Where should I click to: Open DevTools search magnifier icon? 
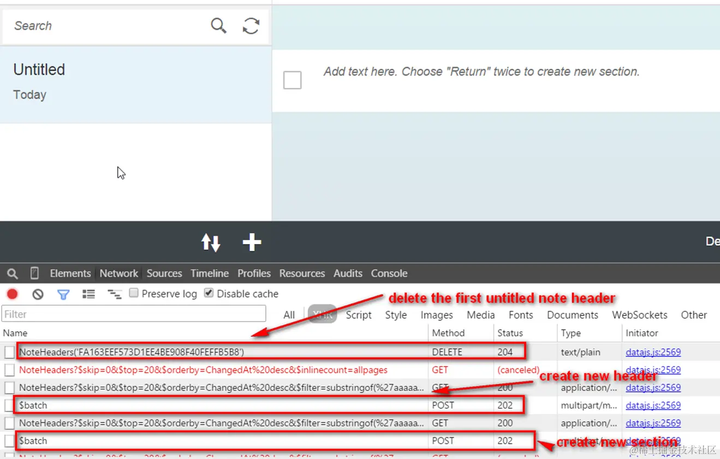click(12, 273)
